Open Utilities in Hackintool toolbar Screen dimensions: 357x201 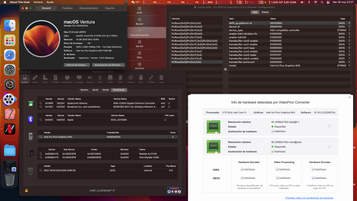click(x=151, y=79)
